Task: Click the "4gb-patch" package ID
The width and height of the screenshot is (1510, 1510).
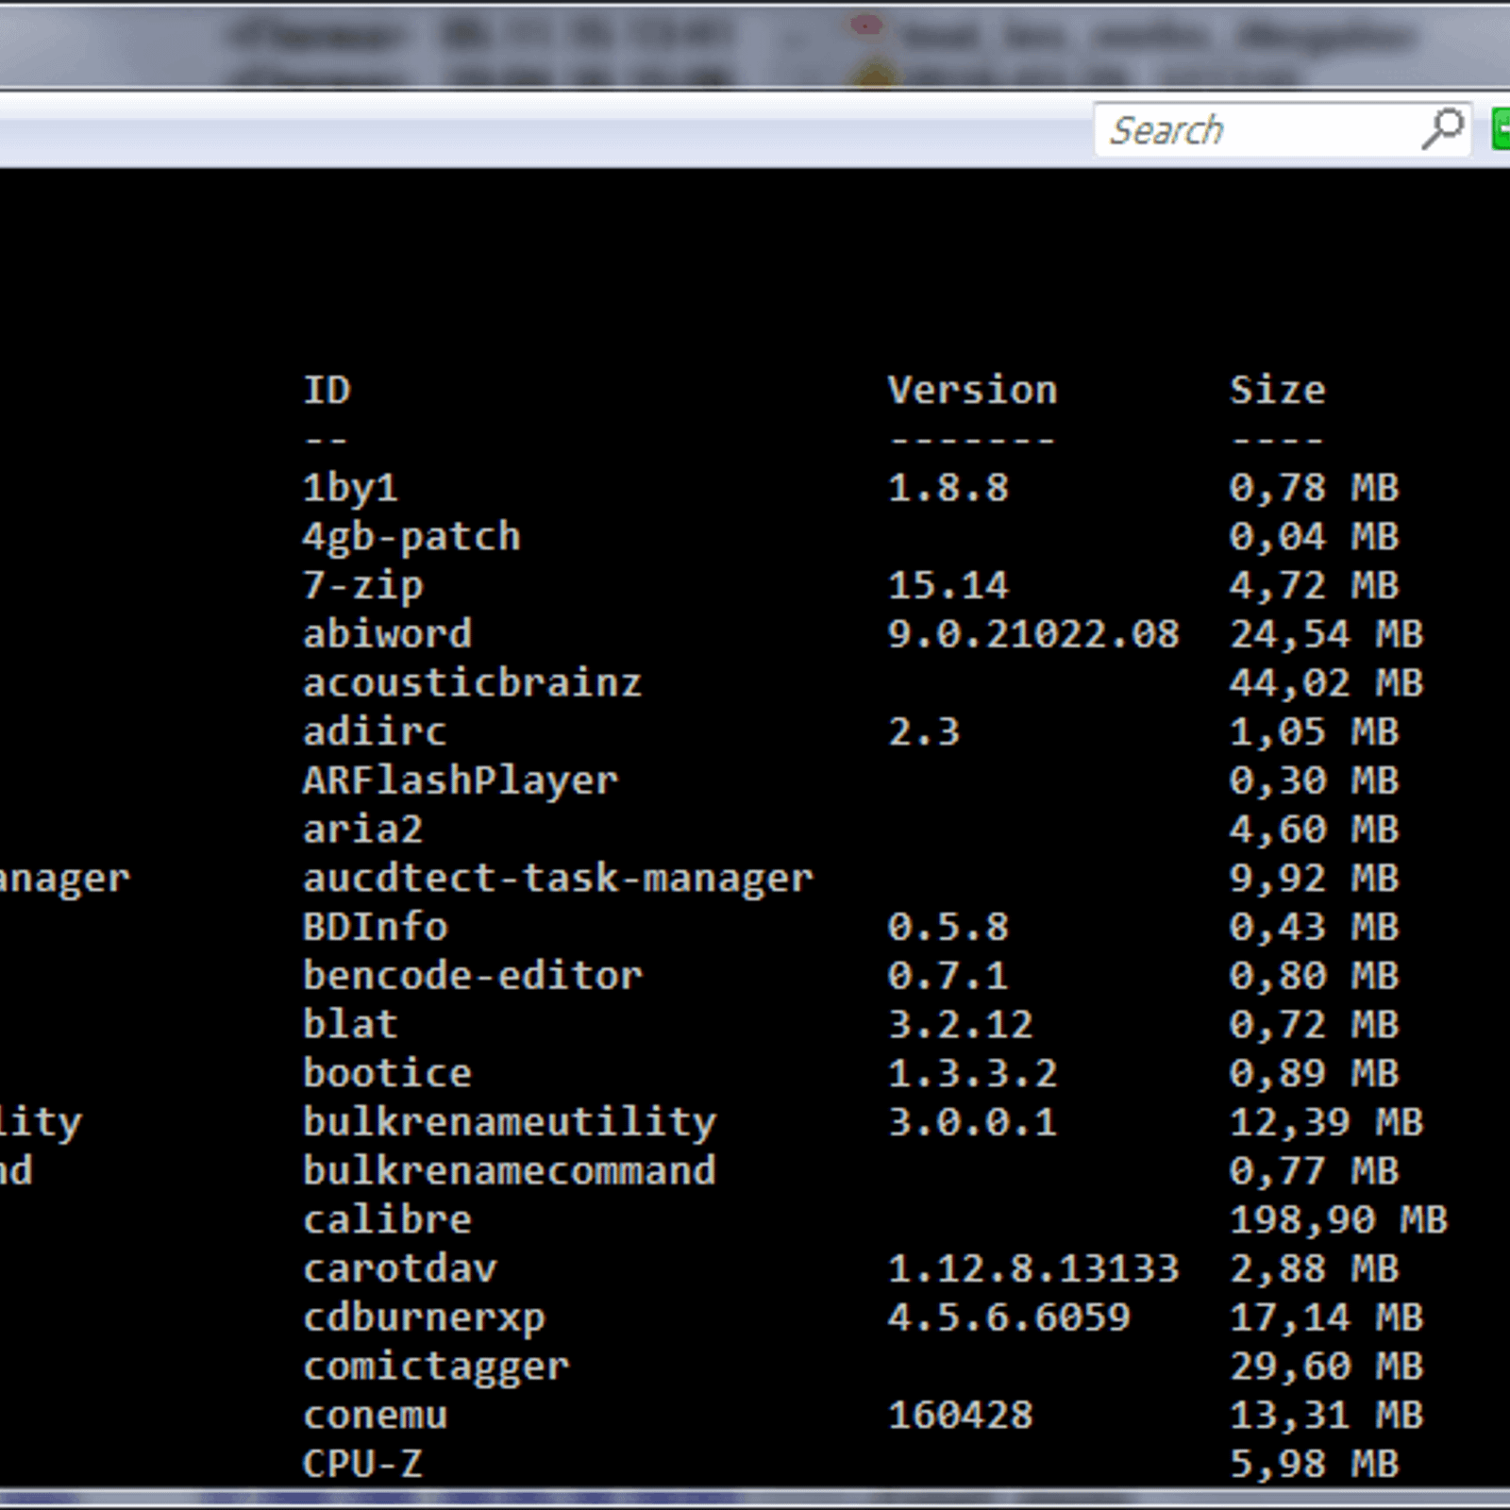Action: (411, 537)
